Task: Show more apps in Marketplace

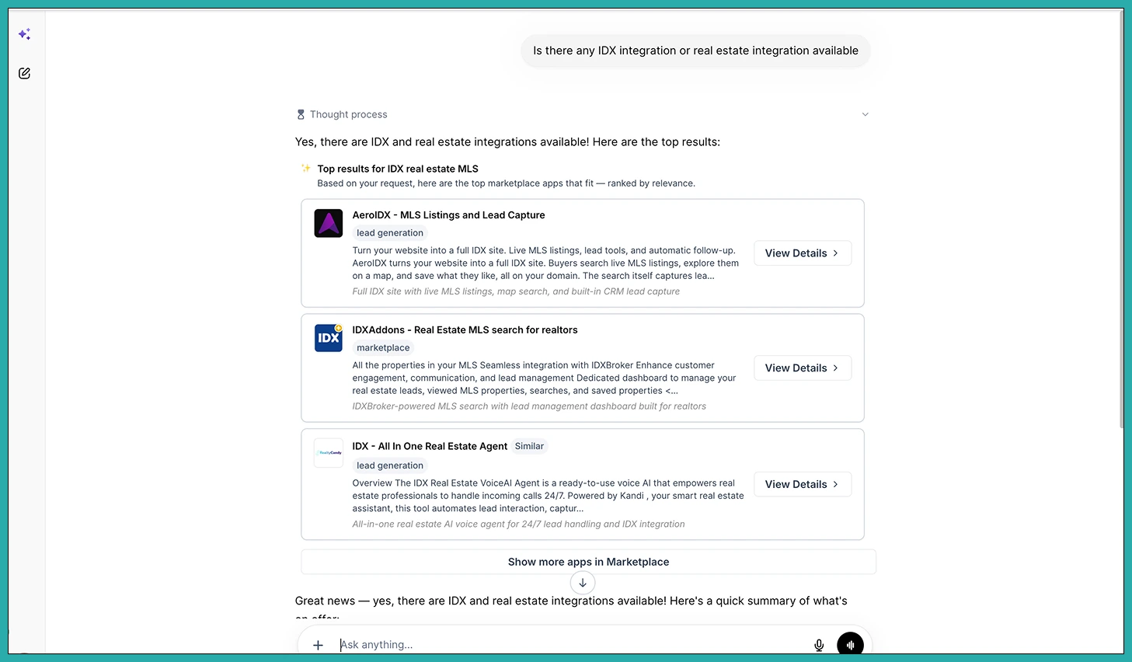Action: tap(588, 562)
